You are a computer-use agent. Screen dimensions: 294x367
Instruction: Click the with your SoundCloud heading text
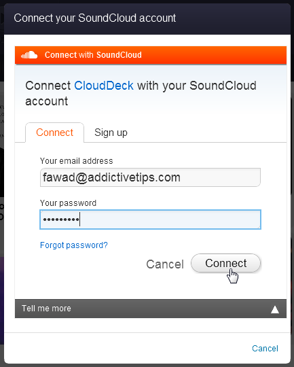(x=197, y=86)
